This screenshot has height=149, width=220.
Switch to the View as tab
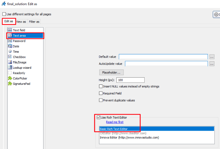point(21,22)
